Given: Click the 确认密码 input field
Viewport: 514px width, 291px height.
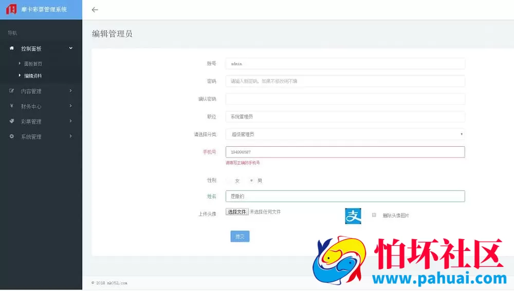Looking at the screenshot, I should (345, 99).
